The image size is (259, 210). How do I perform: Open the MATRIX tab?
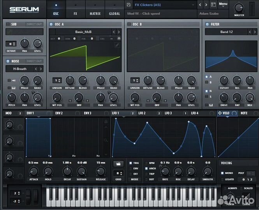coord(95,9)
